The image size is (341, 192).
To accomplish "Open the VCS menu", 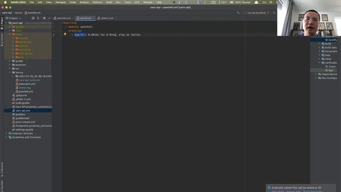I will coord(137,2).
